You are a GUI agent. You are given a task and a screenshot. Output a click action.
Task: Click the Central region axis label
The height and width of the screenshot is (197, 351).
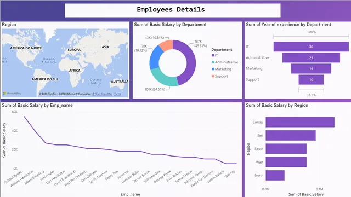point(258,122)
